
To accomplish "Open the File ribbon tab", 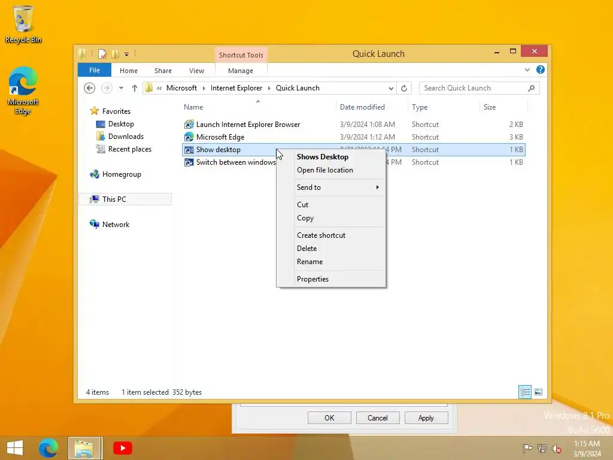I will [94, 70].
